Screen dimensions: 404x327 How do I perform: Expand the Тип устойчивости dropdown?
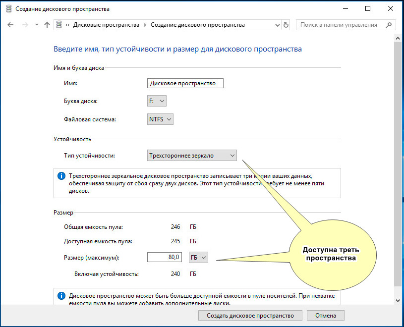click(192, 156)
